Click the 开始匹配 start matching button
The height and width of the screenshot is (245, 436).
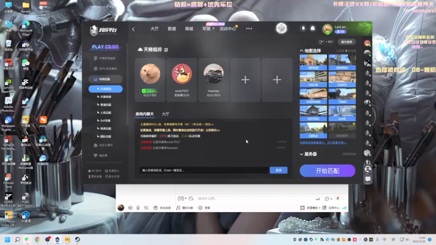coord(328,170)
